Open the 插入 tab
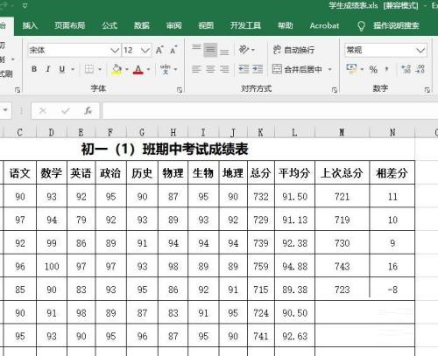Viewport: 438px width, 356px height. [x=30, y=25]
